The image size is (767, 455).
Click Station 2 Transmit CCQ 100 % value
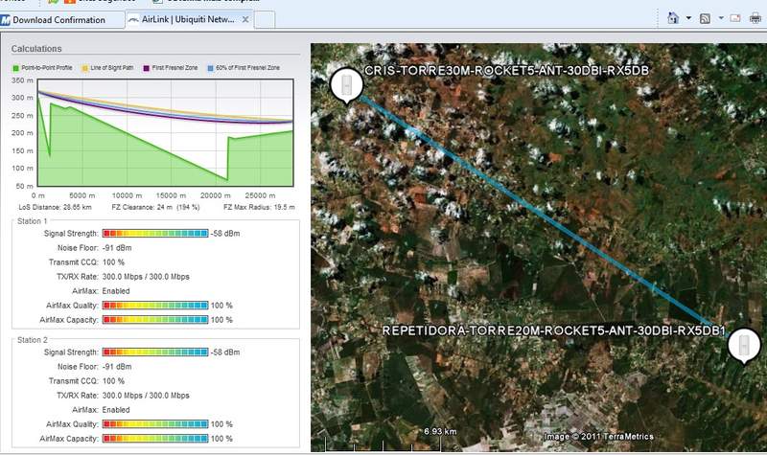pos(113,381)
